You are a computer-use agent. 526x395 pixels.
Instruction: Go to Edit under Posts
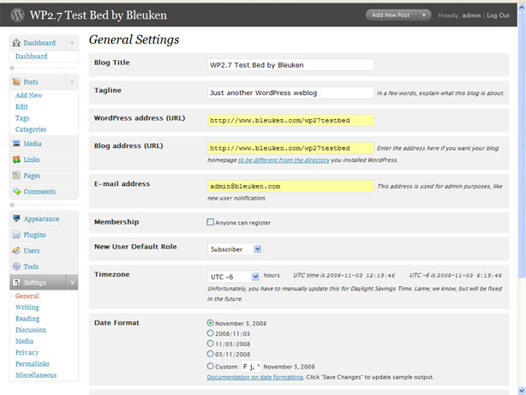(x=21, y=107)
